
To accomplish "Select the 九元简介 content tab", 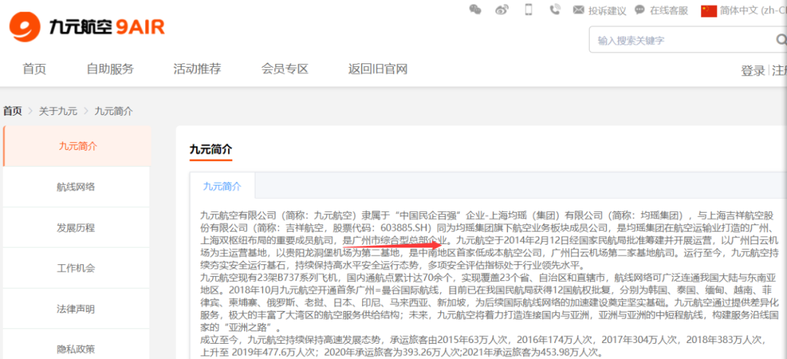I will click(222, 186).
